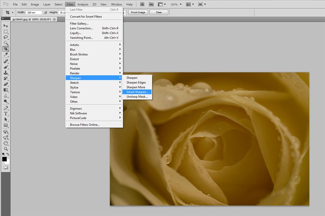Open the background color picker
This screenshot has width=325, height=216.
pos(8,162)
